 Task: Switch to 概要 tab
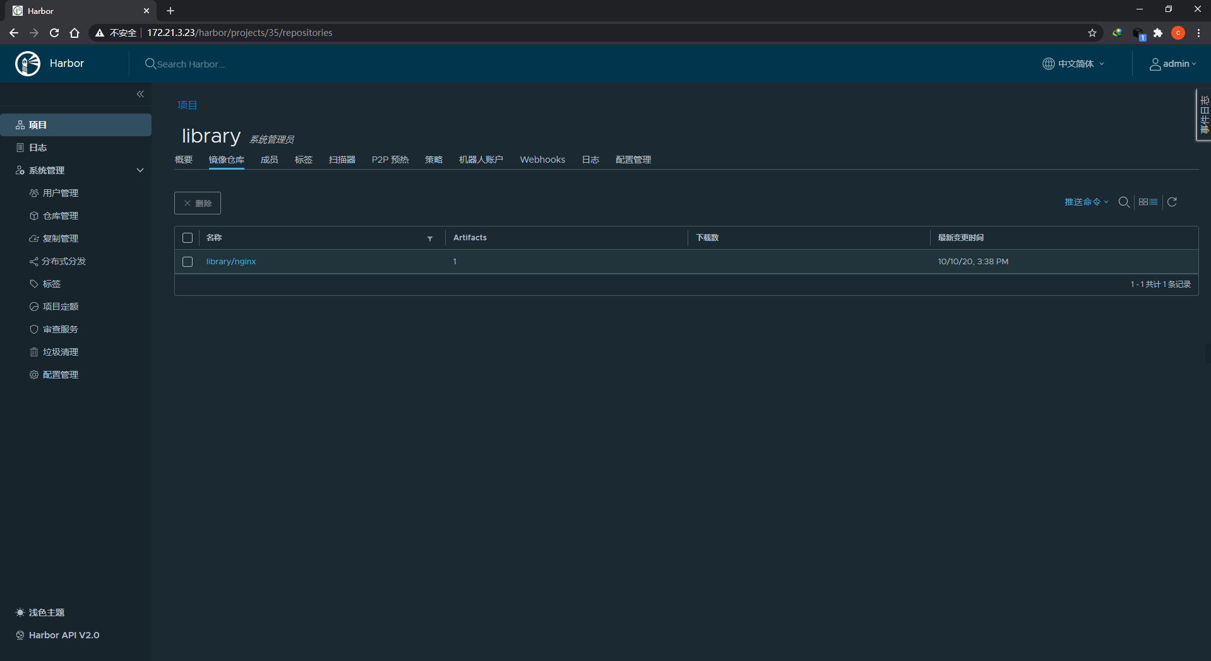184,160
